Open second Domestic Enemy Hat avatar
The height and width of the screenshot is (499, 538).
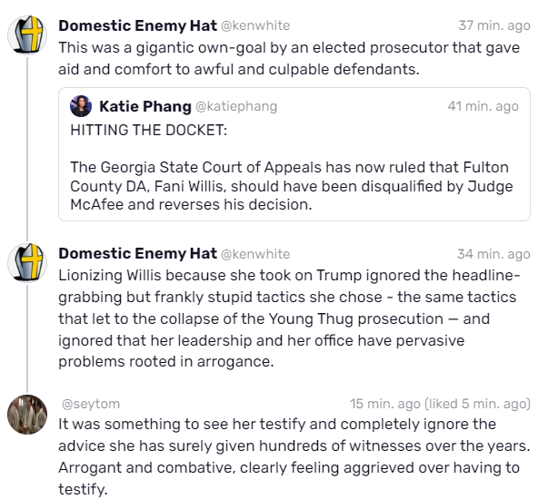coord(27,263)
